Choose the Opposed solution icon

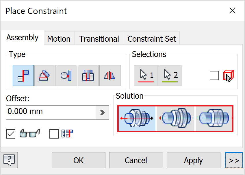(136, 119)
